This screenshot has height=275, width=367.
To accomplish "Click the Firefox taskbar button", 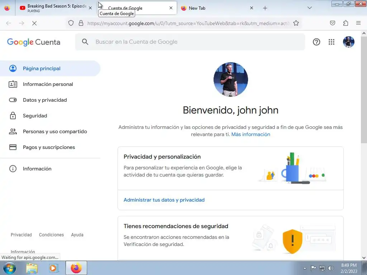I will (76, 268).
